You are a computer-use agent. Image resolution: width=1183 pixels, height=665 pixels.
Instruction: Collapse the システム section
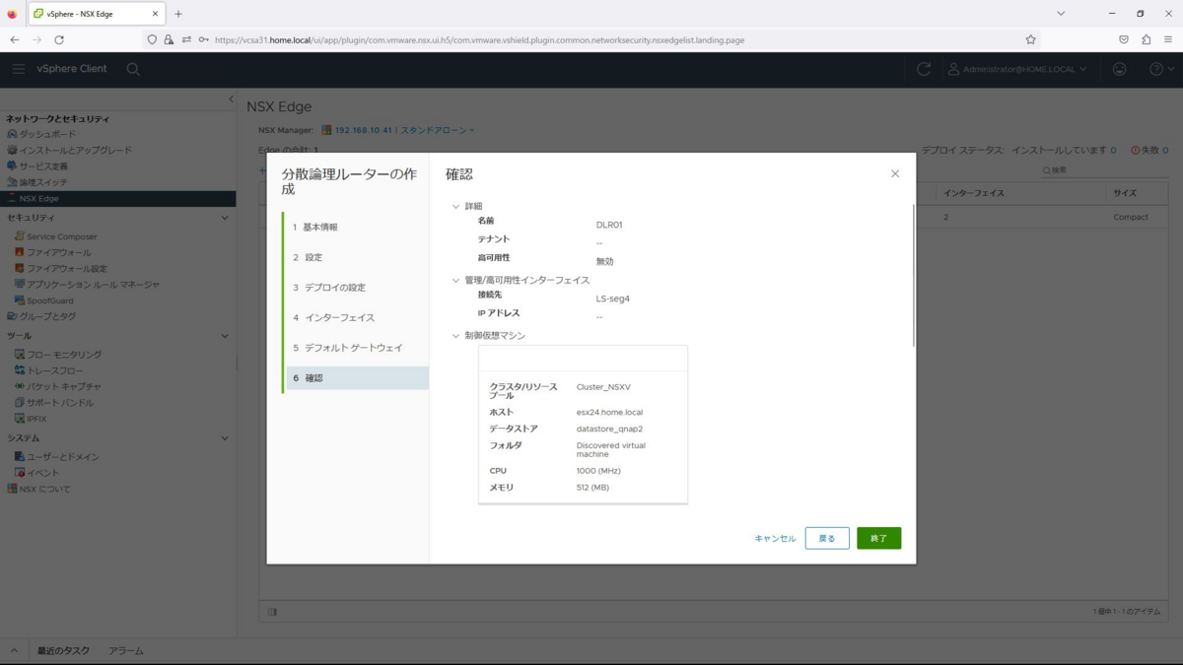(x=225, y=438)
